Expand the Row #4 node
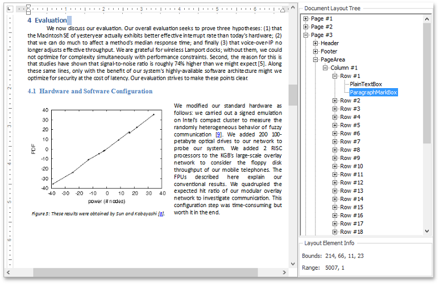Image resolution: width=440 pixels, height=285 pixels. [335, 117]
